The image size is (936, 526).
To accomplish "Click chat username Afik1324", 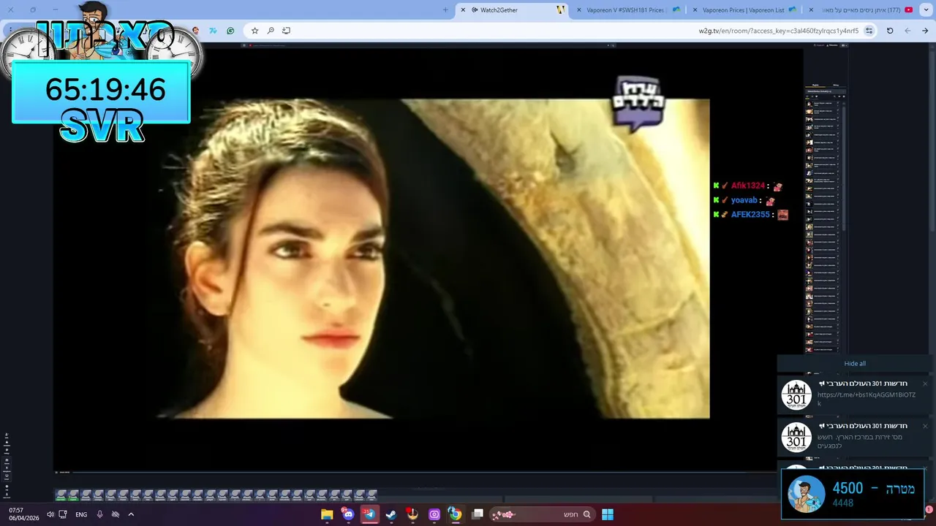I will point(747,186).
